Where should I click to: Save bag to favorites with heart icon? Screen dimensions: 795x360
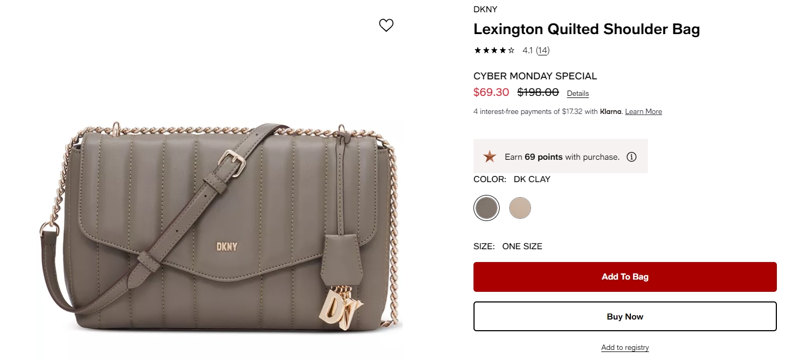tap(386, 25)
